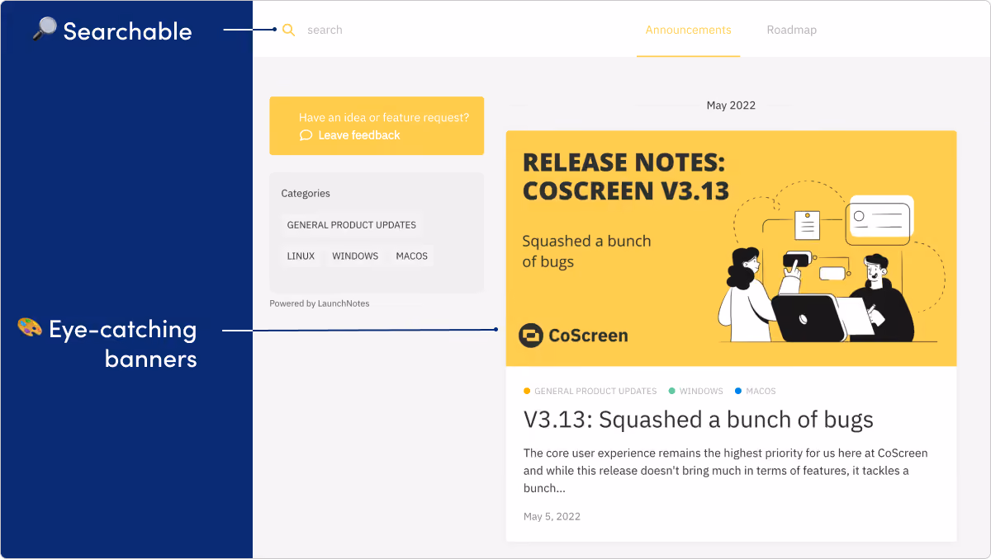Open post titled V3.13: Squashed a bunch of bugs

coord(699,420)
